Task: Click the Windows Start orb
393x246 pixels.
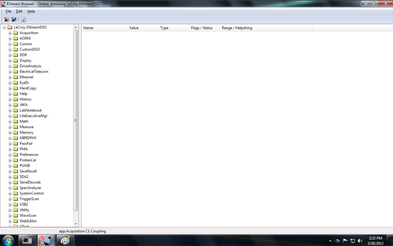Action: (8, 241)
